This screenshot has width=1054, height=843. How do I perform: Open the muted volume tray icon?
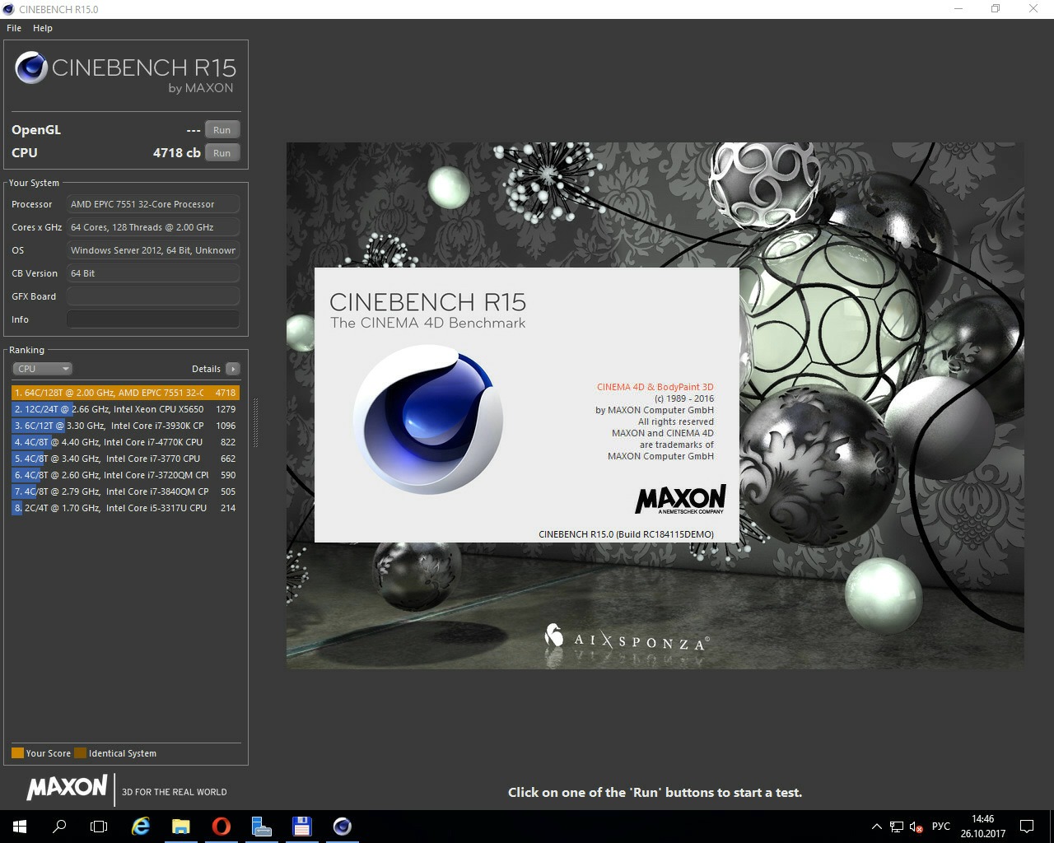[x=916, y=827]
